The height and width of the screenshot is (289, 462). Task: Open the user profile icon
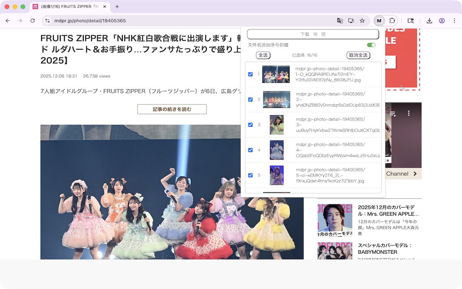coord(442,21)
